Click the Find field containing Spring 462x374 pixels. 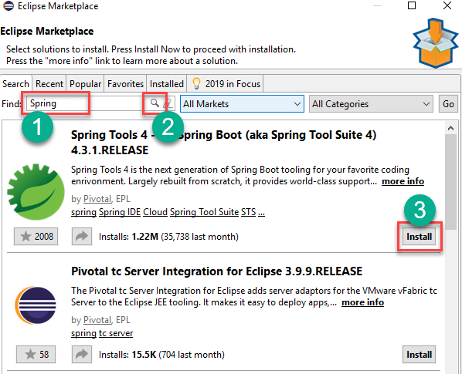coord(86,103)
